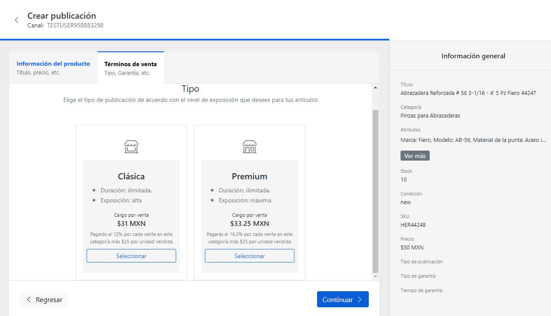Click the Clásica card heading
Image resolution: width=551 pixels, height=316 pixels.
pos(131,176)
